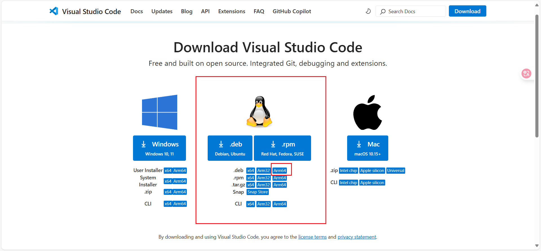Download Windows .zip Arm64
This screenshot has height=251, width=541.
(179, 192)
